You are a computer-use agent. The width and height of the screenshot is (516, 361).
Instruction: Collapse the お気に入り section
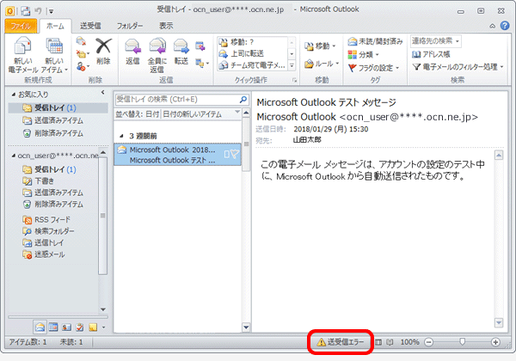14,95
